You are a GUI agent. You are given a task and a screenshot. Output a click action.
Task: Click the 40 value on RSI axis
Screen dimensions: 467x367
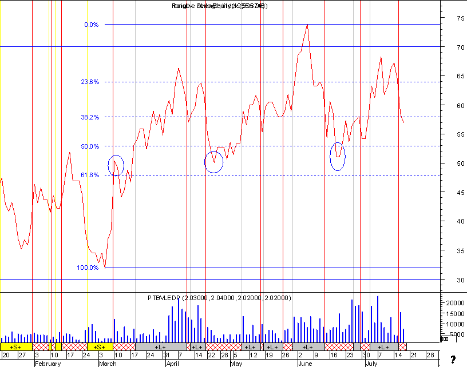pyautogui.click(x=461, y=221)
